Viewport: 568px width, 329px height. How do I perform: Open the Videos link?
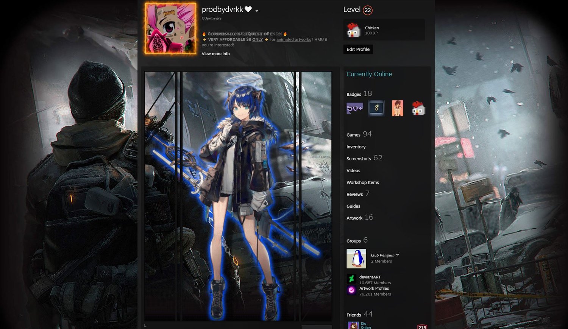(x=353, y=171)
